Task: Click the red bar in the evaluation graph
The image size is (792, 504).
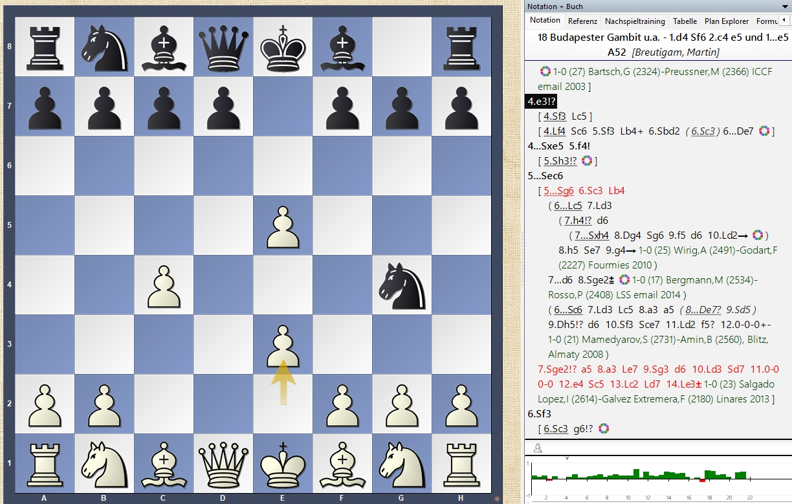Action: pos(702,480)
